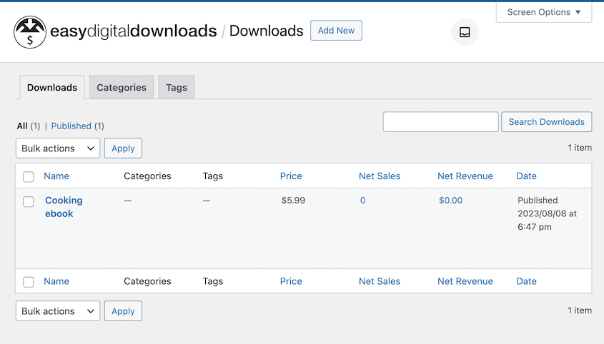Image resolution: width=604 pixels, height=344 pixels.
Task: Switch to the Categories tab
Action: [x=122, y=87]
